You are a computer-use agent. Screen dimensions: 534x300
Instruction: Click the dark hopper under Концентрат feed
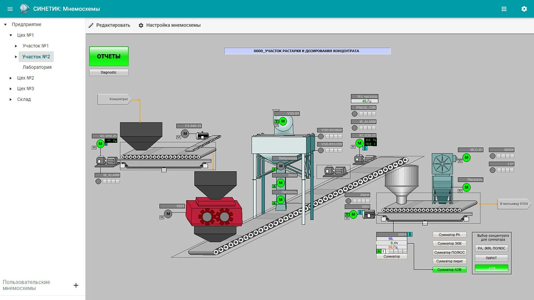click(x=141, y=136)
